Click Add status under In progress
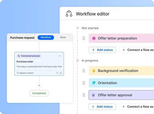Screen dimensions: 154x114 coord(102,107)
